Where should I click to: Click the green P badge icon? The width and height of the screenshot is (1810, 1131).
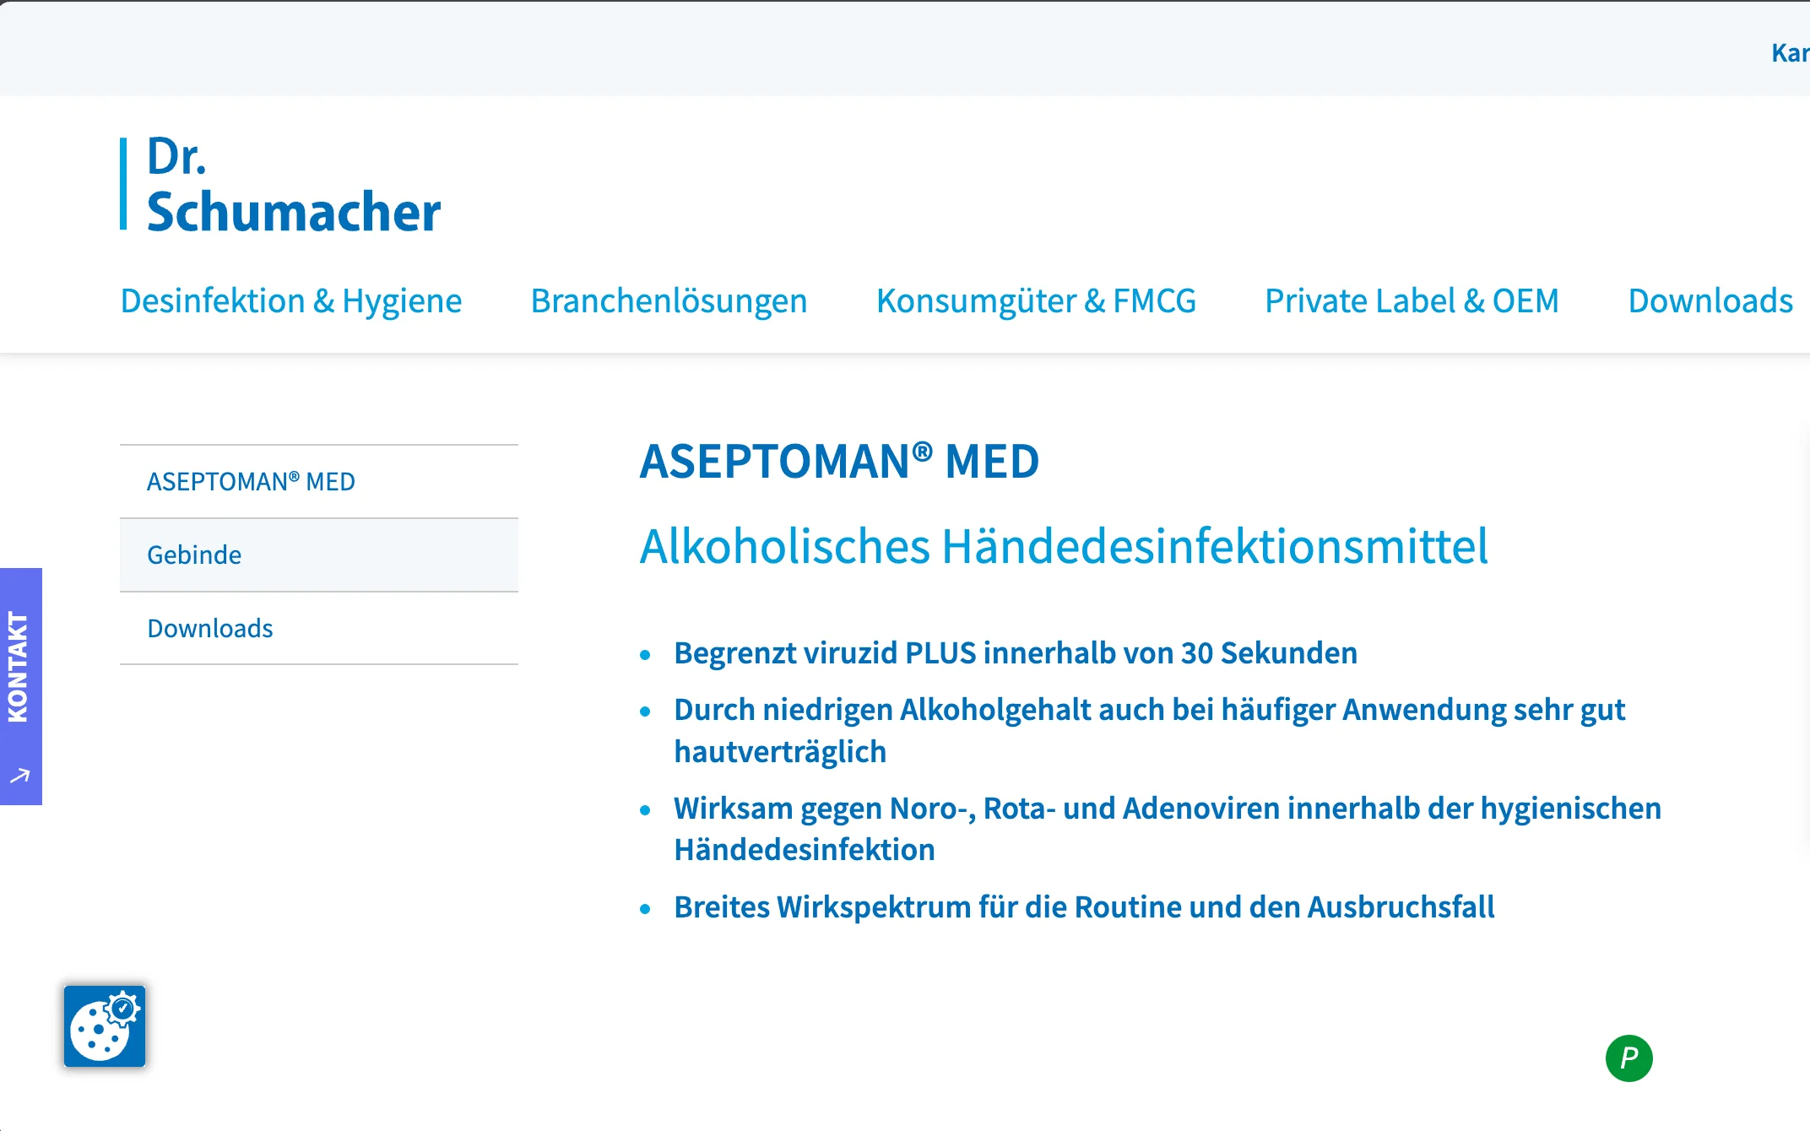[x=1628, y=1058]
